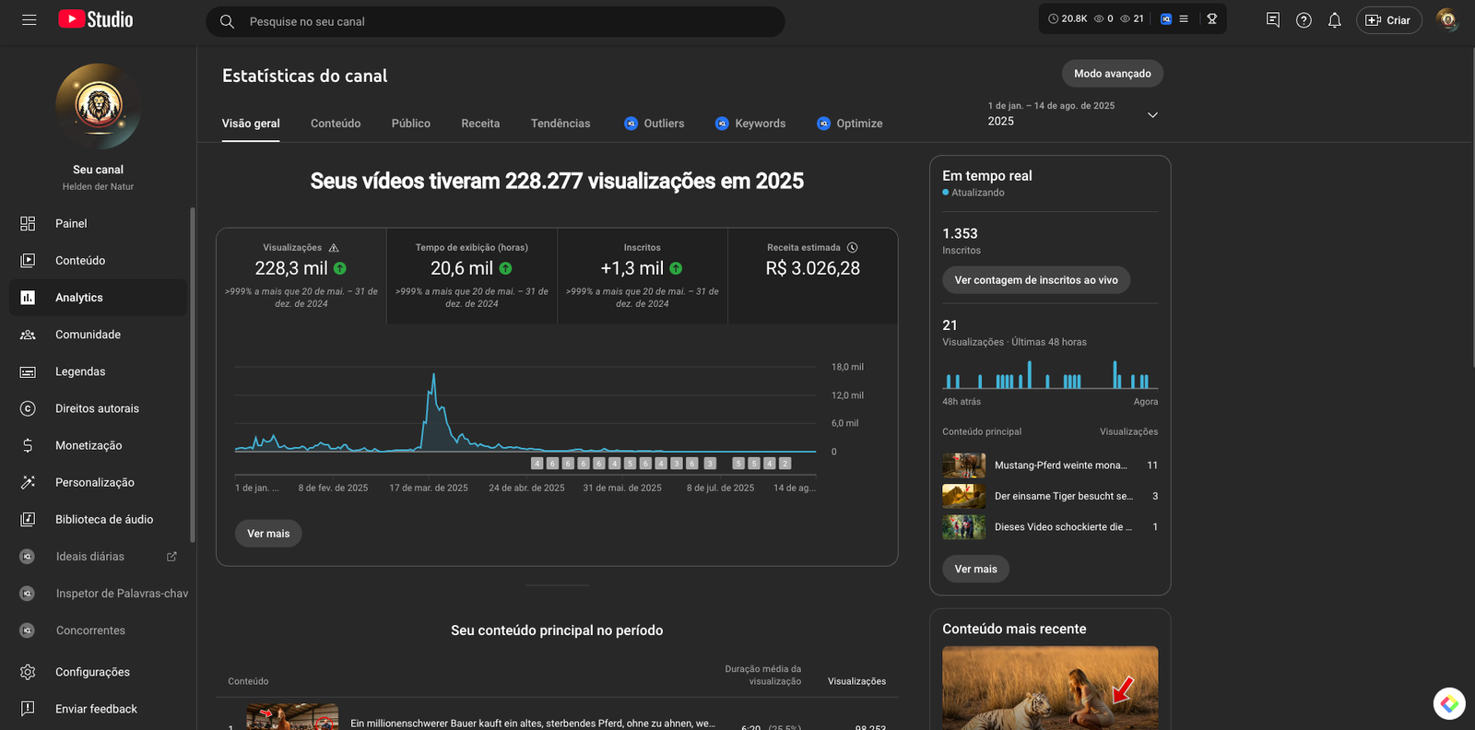Select the Visualizações 228,3 mil metric card
The image size is (1475, 730).
(301, 277)
